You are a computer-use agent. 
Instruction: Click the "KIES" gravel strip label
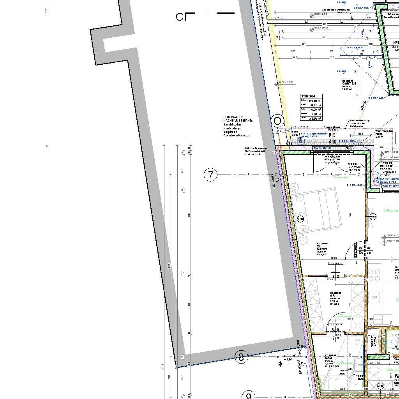click(290, 143)
